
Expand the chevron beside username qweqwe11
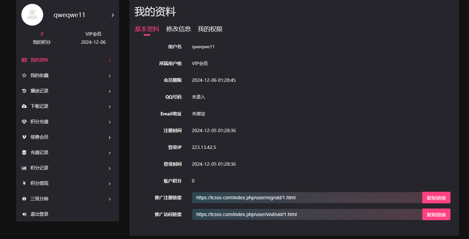pyautogui.click(x=113, y=15)
